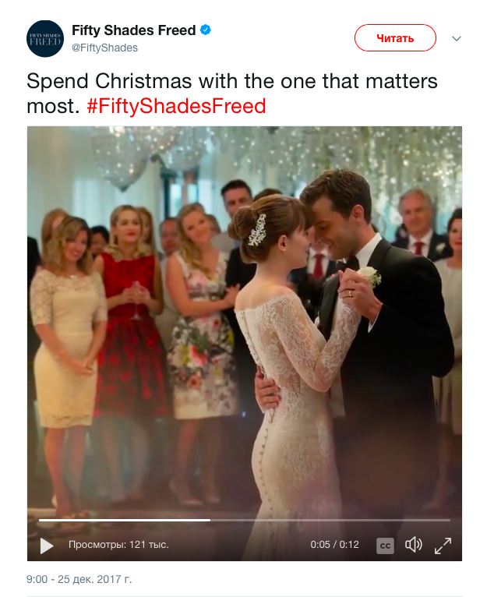Open the tweet timestamp 25 дек. 2017

79,580
